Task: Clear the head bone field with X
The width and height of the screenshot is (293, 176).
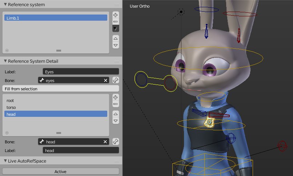Action: [x=105, y=142]
